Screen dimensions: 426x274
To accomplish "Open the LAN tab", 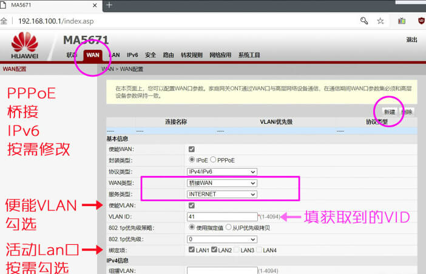I will pos(114,55).
